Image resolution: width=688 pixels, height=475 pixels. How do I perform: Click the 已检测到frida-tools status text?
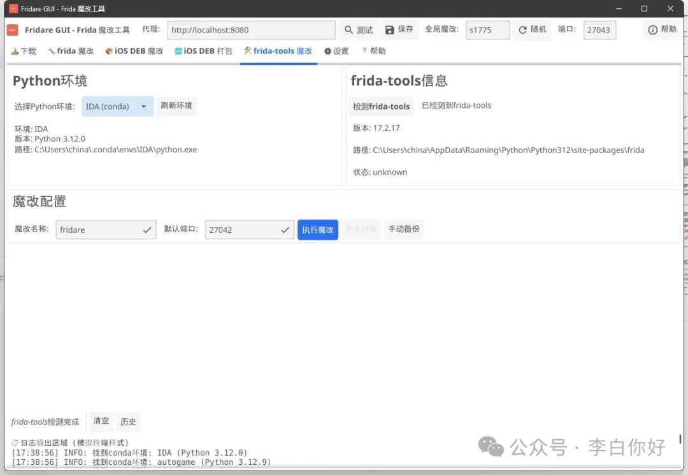tap(456, 105)
